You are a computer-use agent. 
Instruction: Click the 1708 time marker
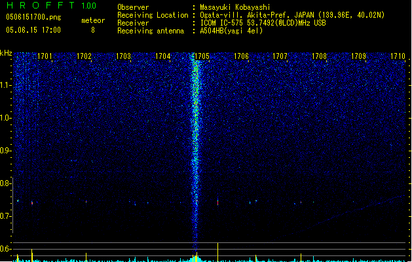point(319,56)
